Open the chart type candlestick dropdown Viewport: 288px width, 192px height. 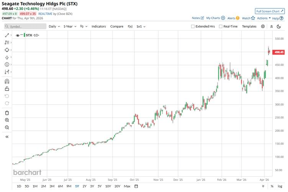83,26
